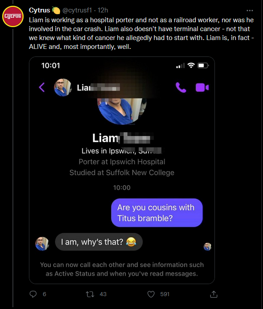Open the tweet's three-dot more menu
This screenshot has height=309, width=263.
point(250,11)
